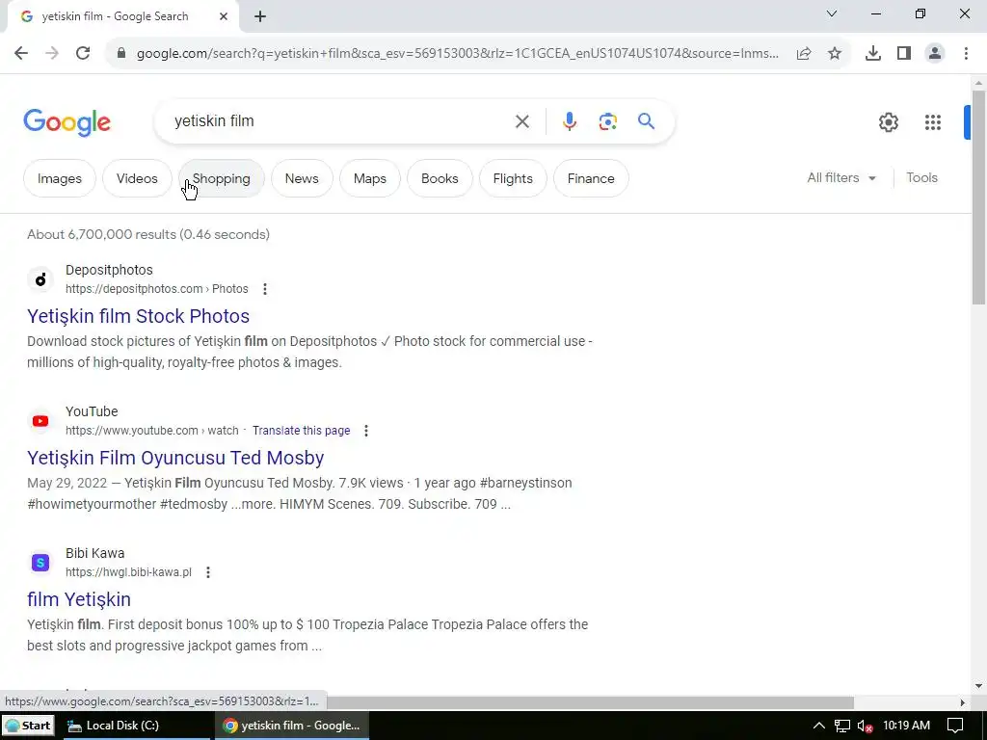Click the magnifier search button
Screen dimensions: 987x740
tap(647, 120)
